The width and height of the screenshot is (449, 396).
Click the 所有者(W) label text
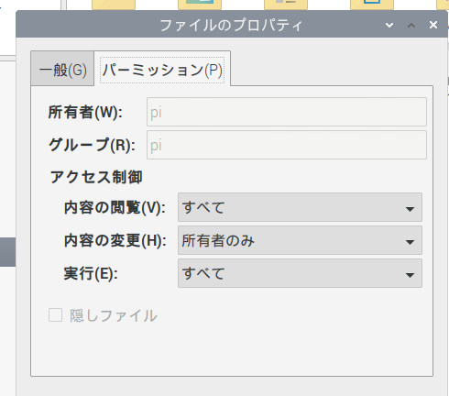(x=85, y=112)
